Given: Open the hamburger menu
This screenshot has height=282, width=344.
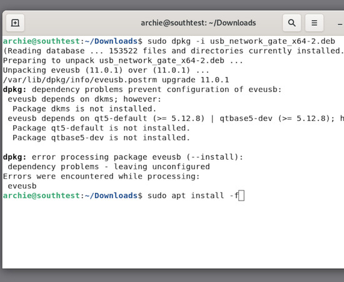Looking at the screenshot, I should tap(314, 23).
